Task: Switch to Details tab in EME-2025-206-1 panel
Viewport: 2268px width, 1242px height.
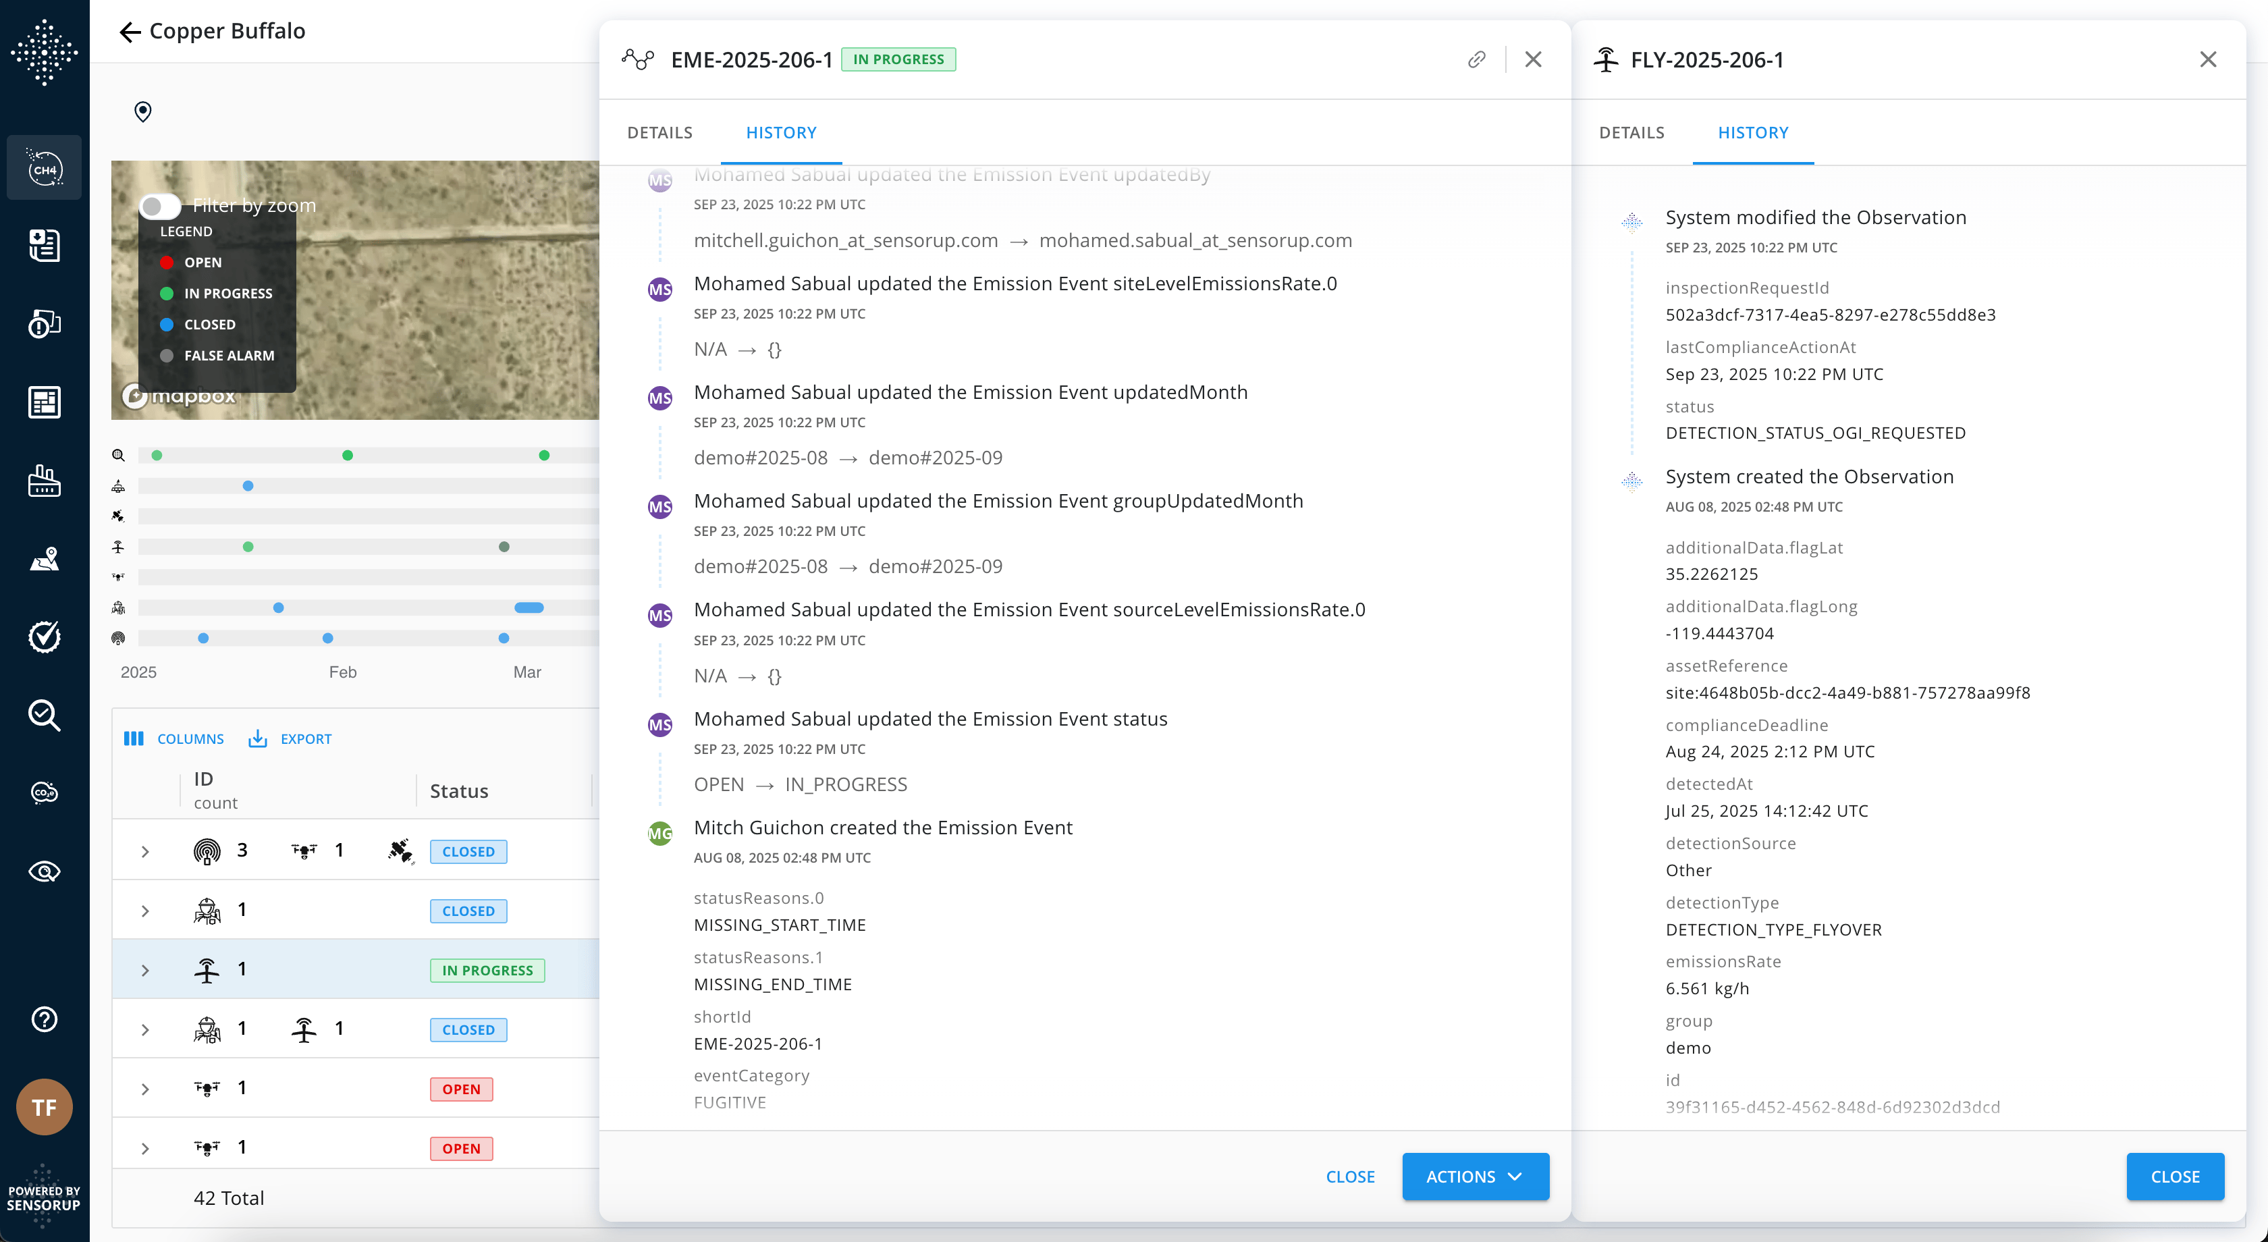Action: 659,132
